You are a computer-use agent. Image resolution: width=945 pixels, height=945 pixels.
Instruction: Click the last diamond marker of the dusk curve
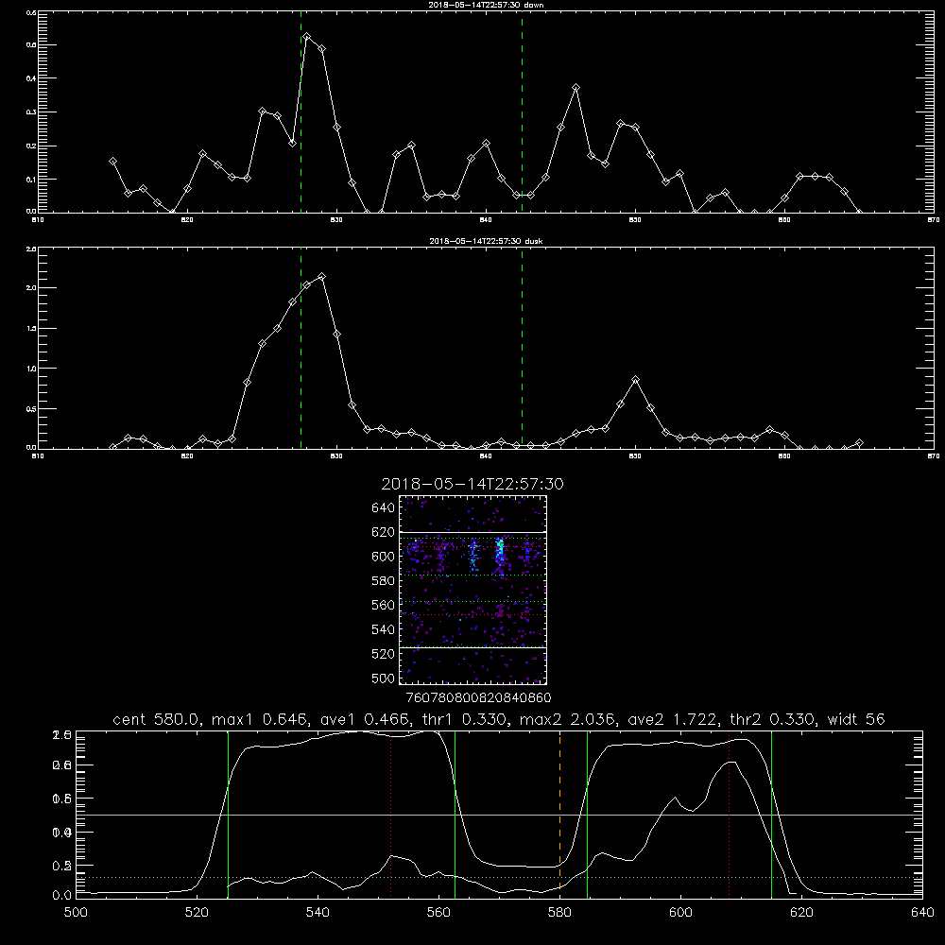859,443
